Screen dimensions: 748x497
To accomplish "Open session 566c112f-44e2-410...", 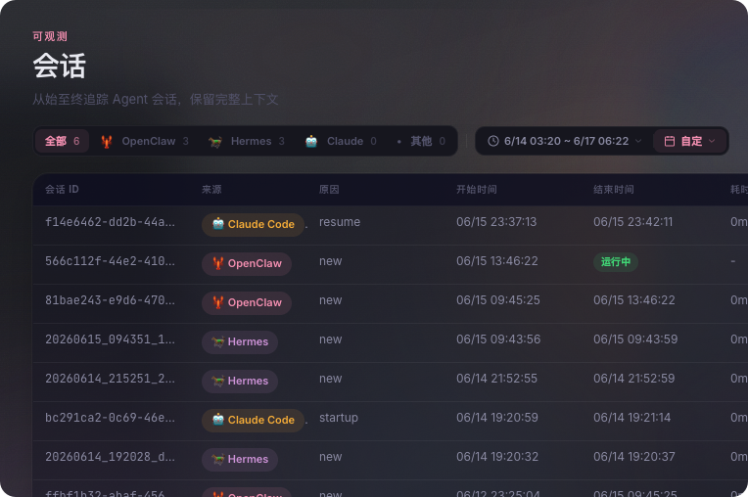I will pos(110,261).
